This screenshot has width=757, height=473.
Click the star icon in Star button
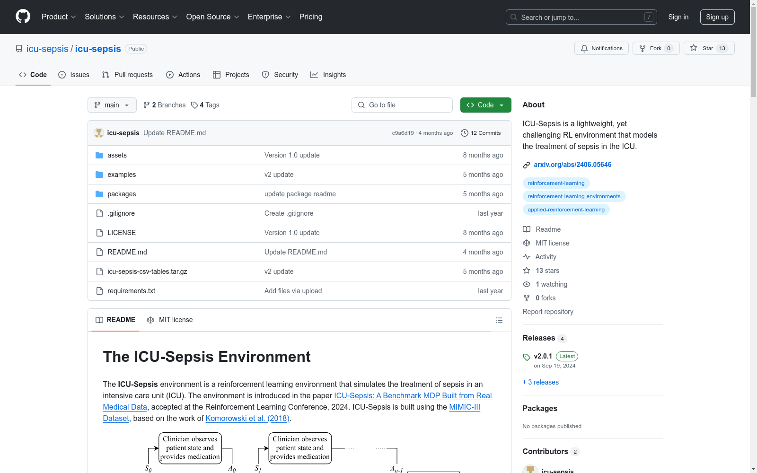coord(694,48)
